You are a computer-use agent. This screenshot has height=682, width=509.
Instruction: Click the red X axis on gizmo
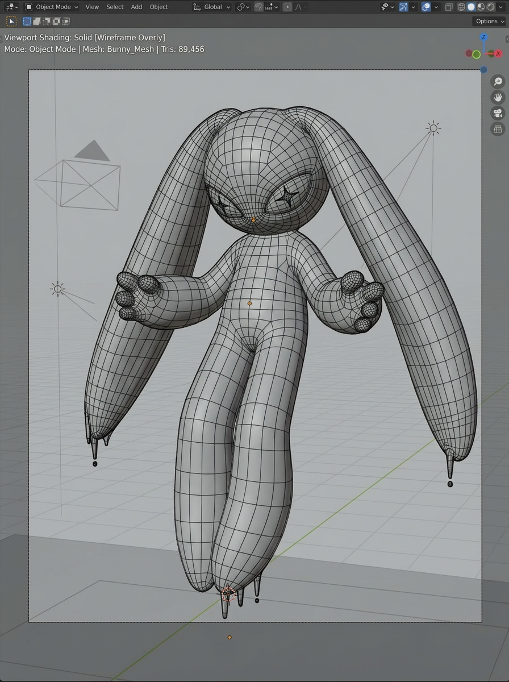point(498,53)
